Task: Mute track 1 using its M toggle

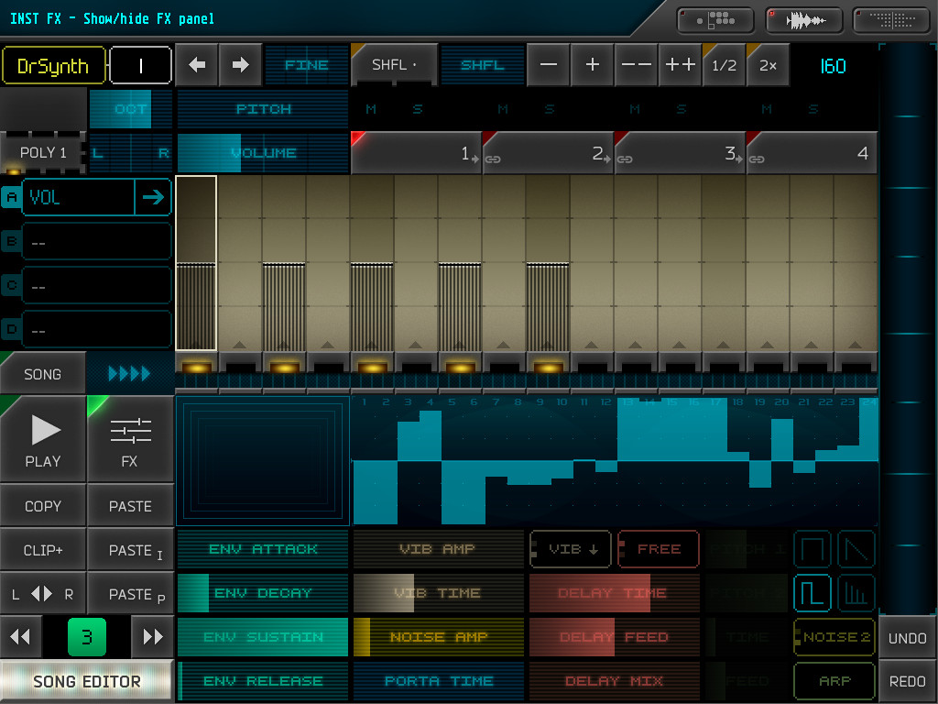Action: pos(371,108)
